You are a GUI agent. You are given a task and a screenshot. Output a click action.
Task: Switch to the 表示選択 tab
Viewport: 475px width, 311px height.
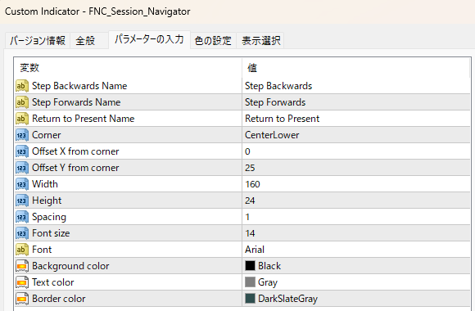(x=260, y=41)
